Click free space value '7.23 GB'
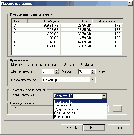The image size is (134, 135). coord(53,30)
